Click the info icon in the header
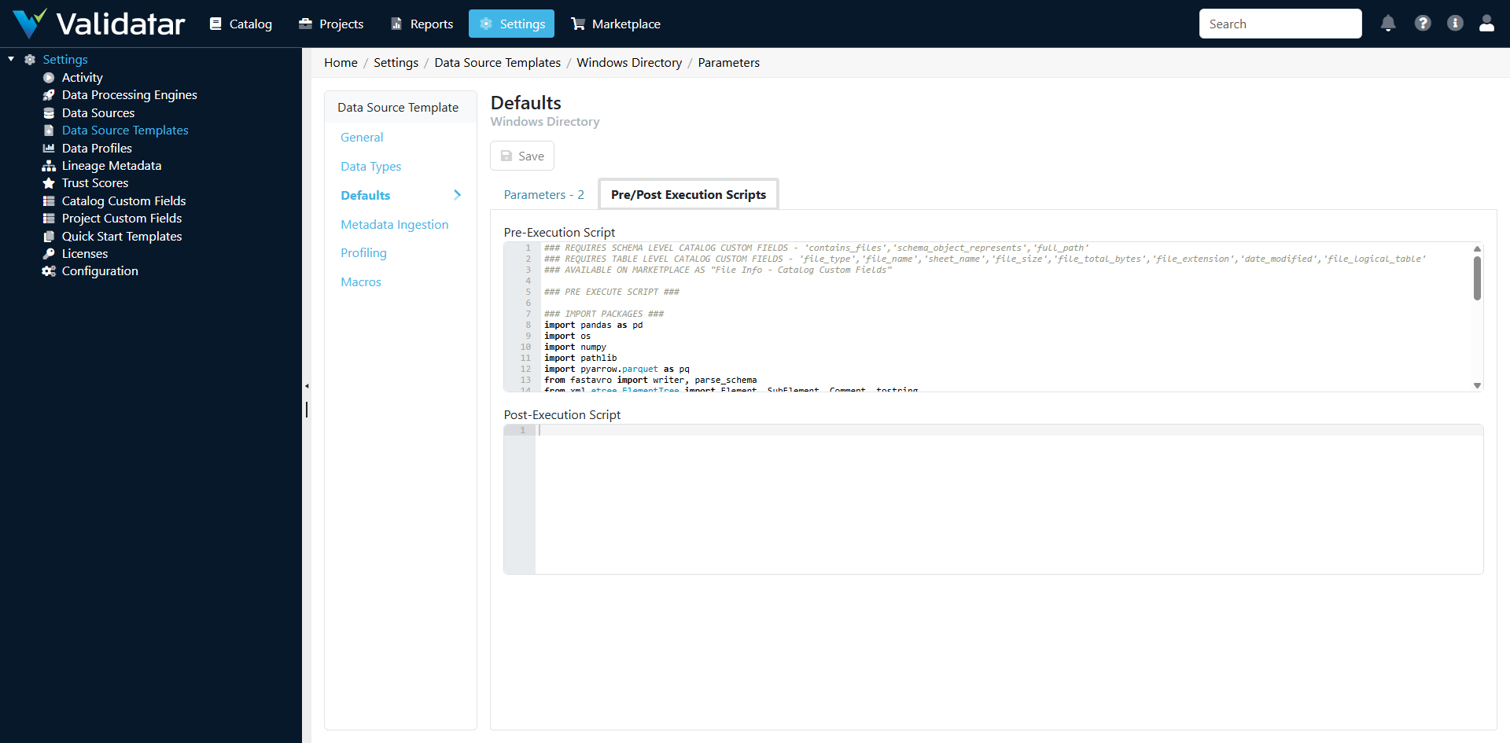 click(x=1455, y=24)
